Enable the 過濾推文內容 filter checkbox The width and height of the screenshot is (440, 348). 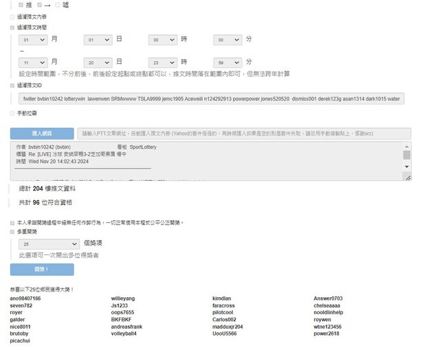pos(12,16)
